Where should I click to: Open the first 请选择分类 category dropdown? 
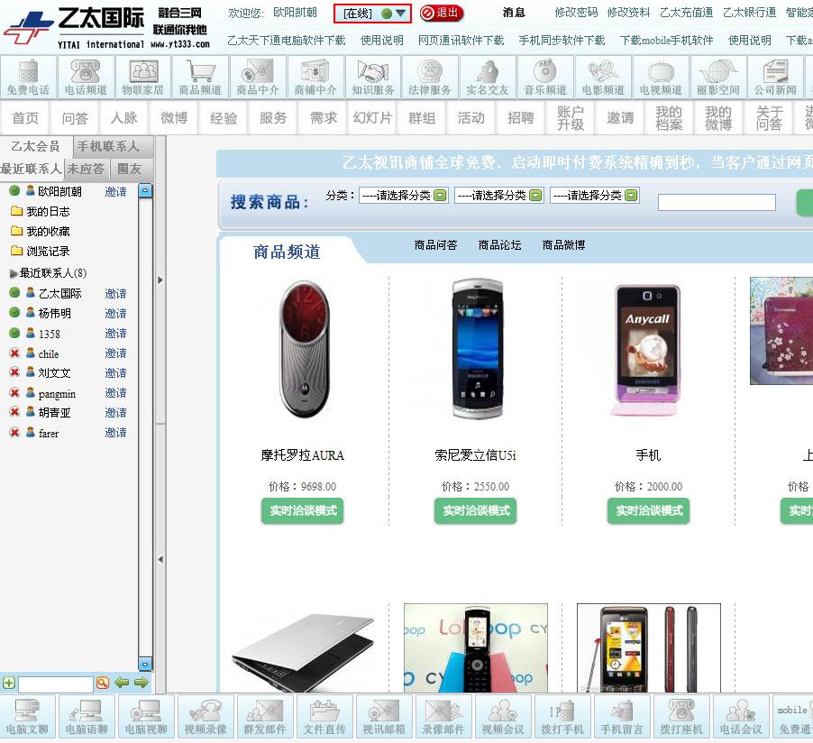403,195
